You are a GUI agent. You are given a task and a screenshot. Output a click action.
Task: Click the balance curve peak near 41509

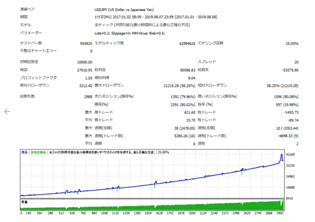pyautogui.click(x=282, y=156)
